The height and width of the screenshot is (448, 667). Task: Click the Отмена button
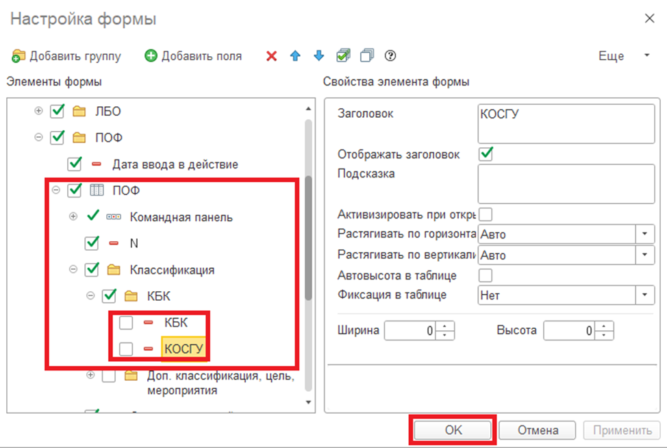tap(538, 430)
